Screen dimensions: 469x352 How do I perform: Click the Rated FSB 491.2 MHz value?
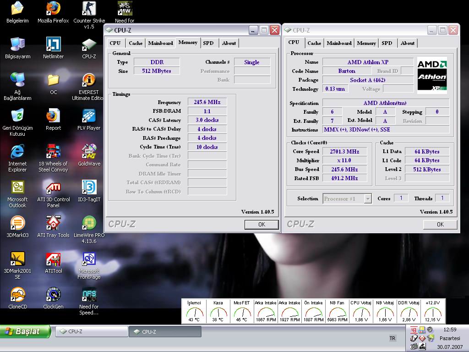coord(344,178)
